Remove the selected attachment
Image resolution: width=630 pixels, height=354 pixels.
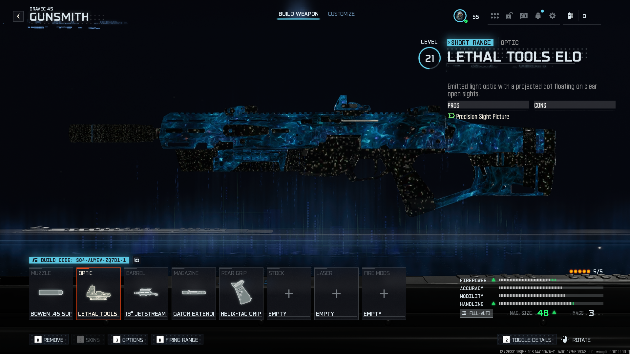(49, 340)
